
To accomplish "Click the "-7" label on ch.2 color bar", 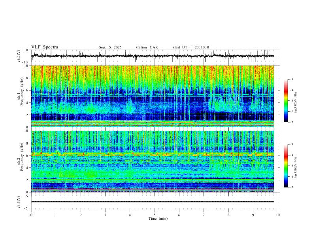I will (x=292, y=187).
